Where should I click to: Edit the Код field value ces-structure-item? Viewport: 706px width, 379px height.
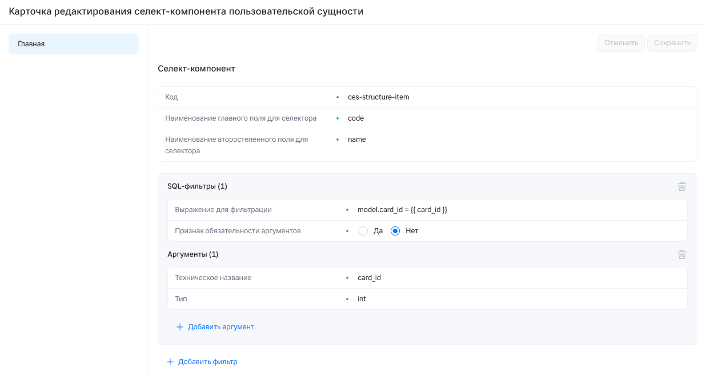click(379, 97)
